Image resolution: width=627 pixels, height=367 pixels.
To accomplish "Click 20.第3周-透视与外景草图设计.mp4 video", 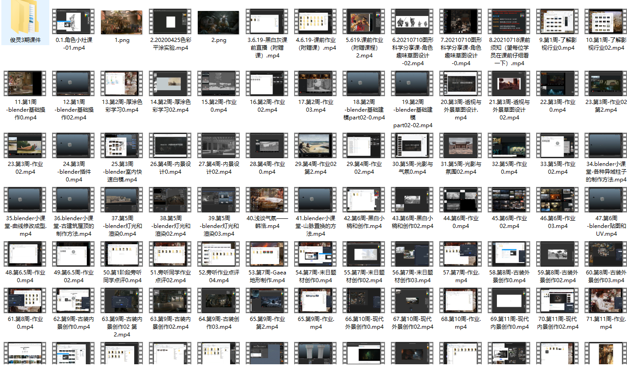I will (460, 84).
